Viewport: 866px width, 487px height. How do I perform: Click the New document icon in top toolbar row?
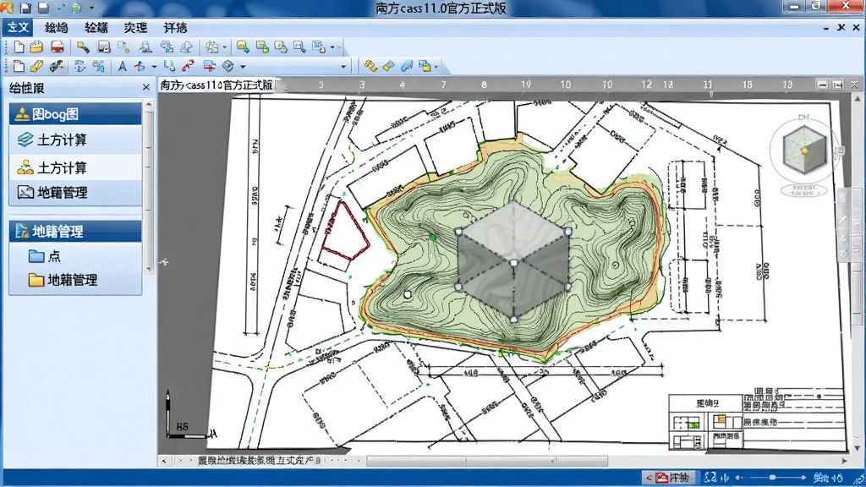[x=19, y=47]
